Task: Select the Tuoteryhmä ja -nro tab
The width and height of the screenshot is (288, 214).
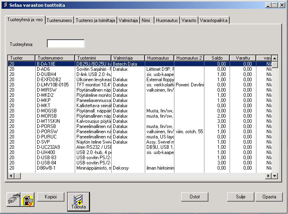Action: tap(25, 20)
